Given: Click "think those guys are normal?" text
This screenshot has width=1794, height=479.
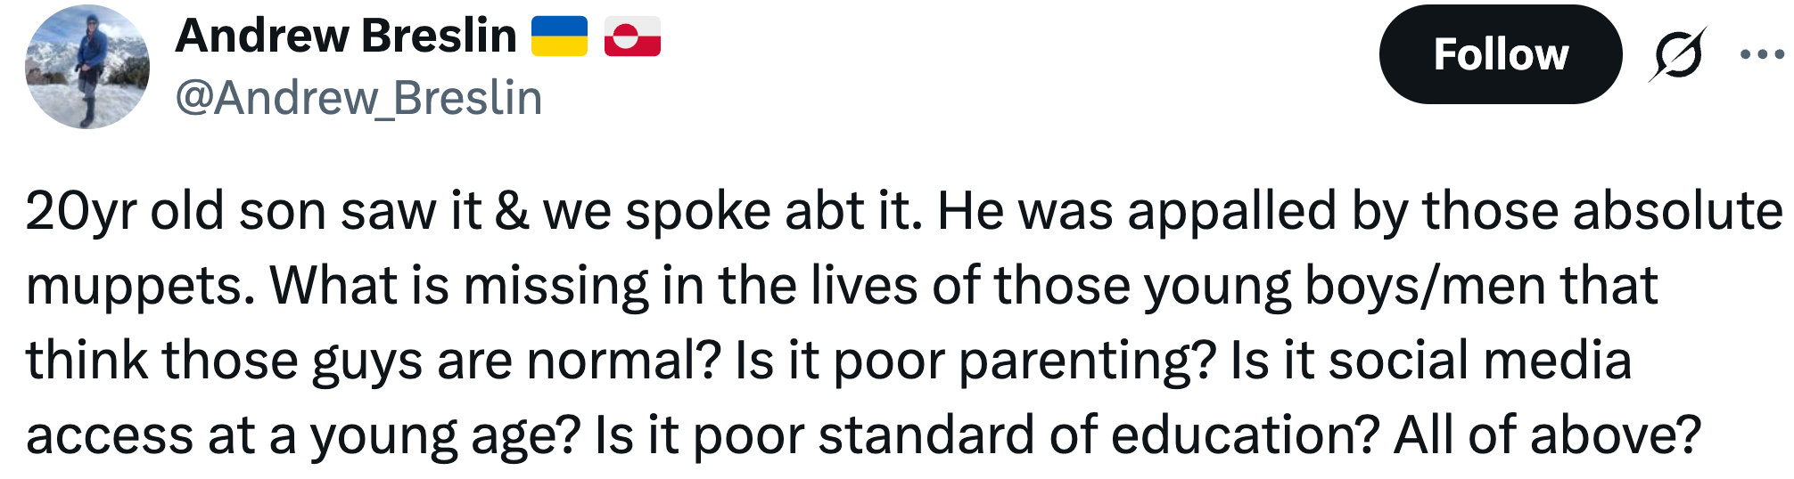Looking at the screenshot, I should (373, 361).
